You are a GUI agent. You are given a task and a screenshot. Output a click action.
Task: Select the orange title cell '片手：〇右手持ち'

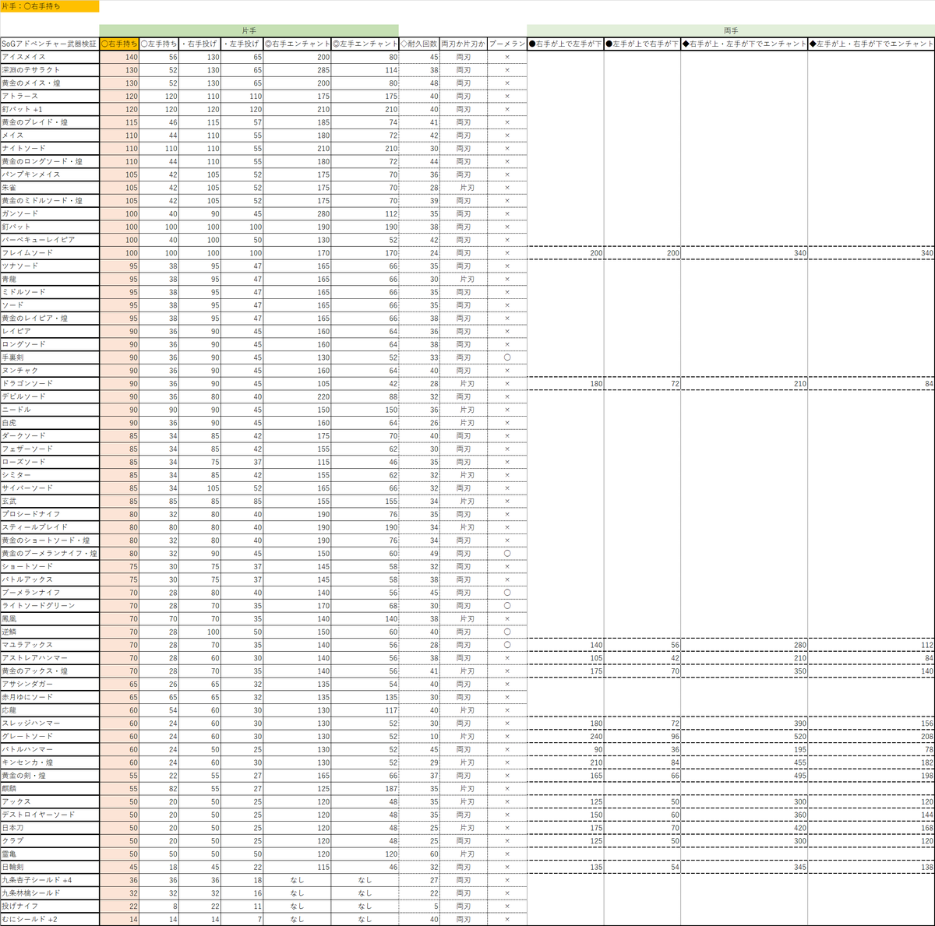[x=50, y=6]
